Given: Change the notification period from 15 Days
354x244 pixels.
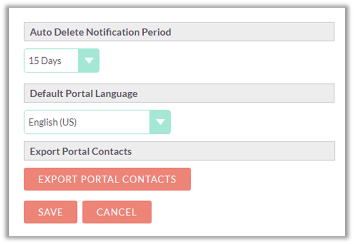Looking at the screenshot, I should 62,60.
